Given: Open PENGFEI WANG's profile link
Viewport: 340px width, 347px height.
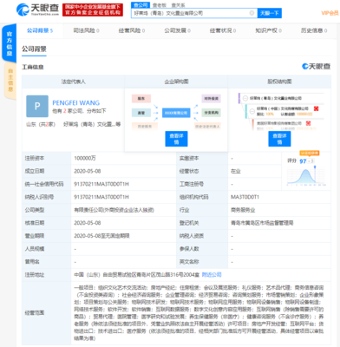Looking at the screenshot, I should [75, 103].
